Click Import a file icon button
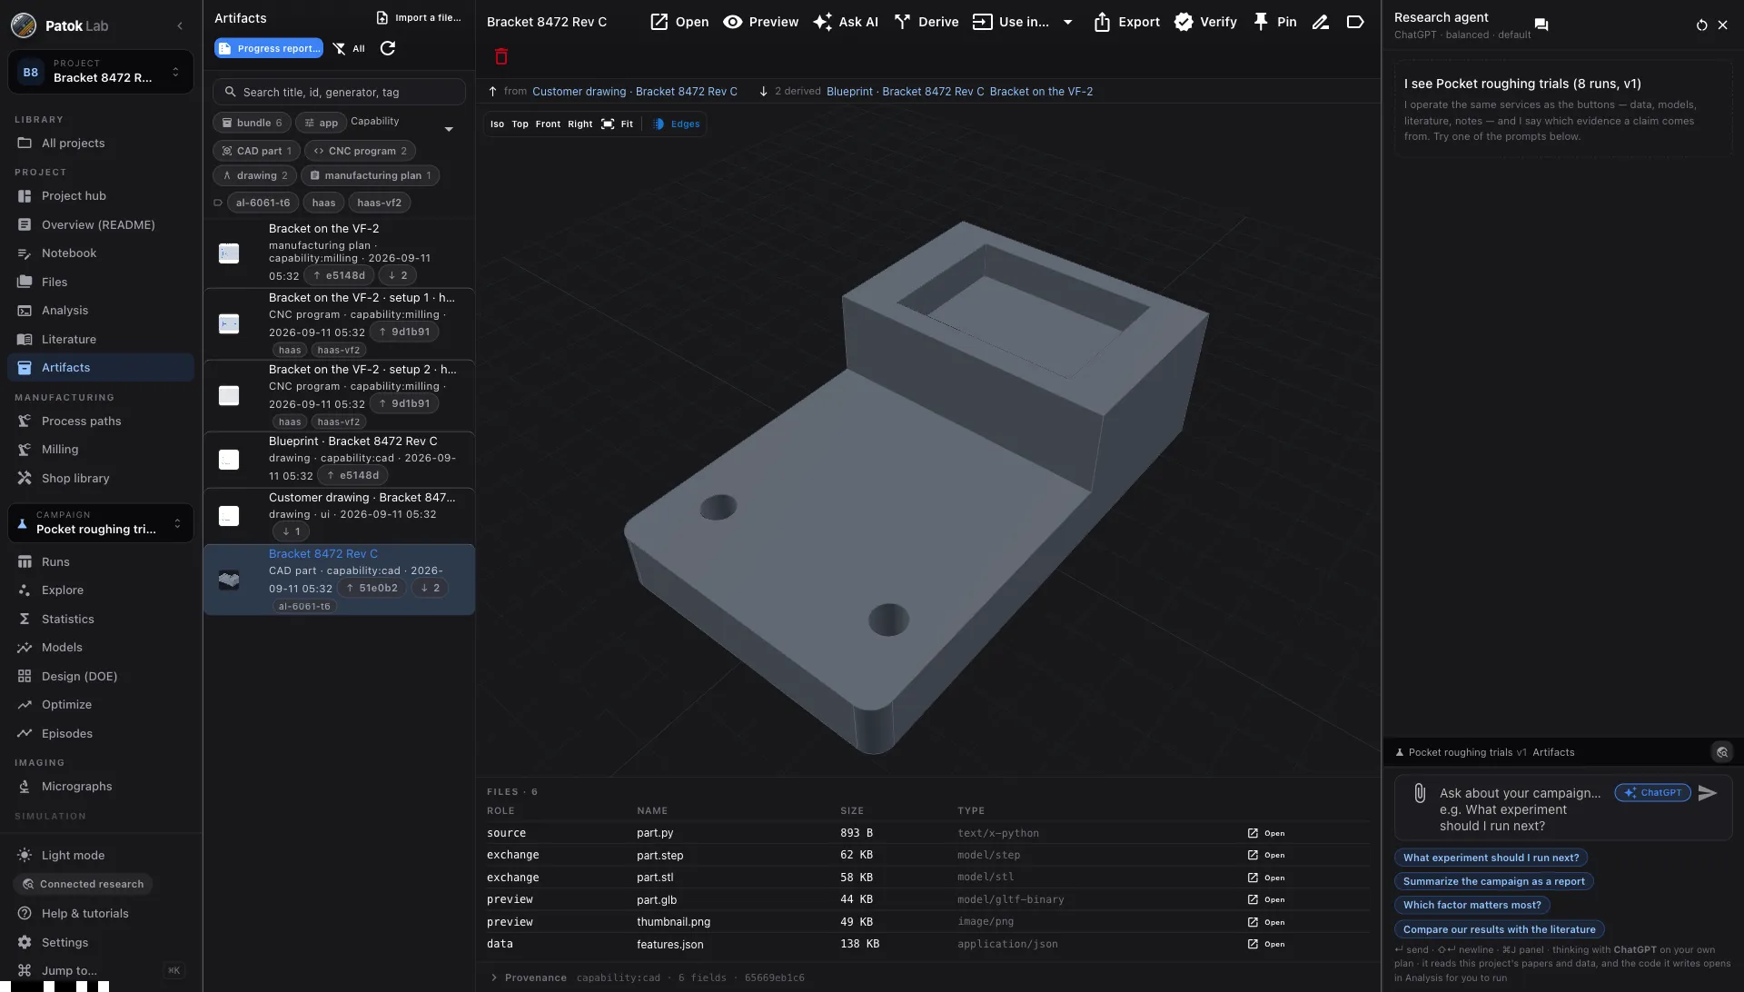 click(419, 17)
